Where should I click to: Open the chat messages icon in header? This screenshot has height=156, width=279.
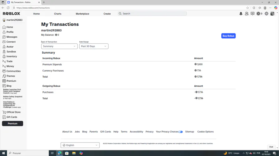252,14
